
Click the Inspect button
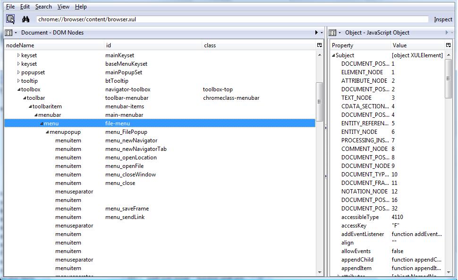click(x=443, y=19)
